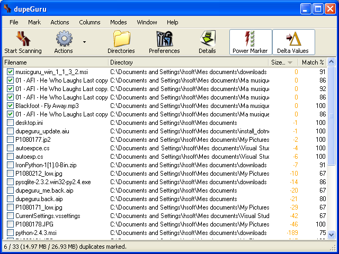Click size value -46 for P1080178.JPG
Image resolution: width=339 pixels, height=254 pixels.
click(x=294, y=224)
